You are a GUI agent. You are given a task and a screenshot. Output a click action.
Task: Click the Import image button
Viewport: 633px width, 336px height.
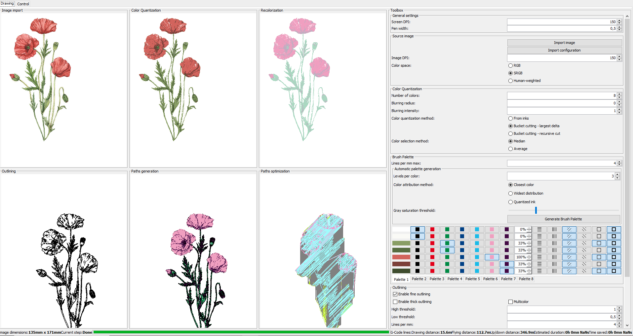564,43
